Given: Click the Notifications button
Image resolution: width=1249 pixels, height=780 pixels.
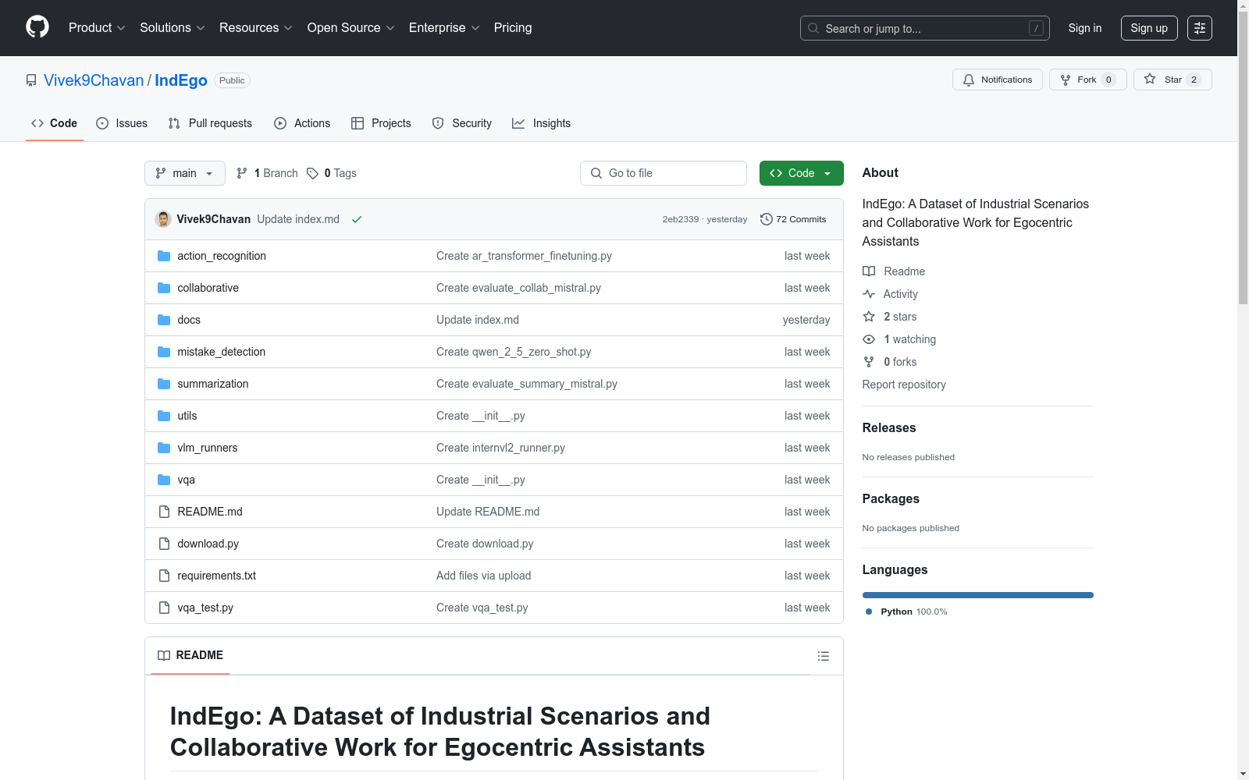Looking at the screenshot, I should click(x=998, y=80).
